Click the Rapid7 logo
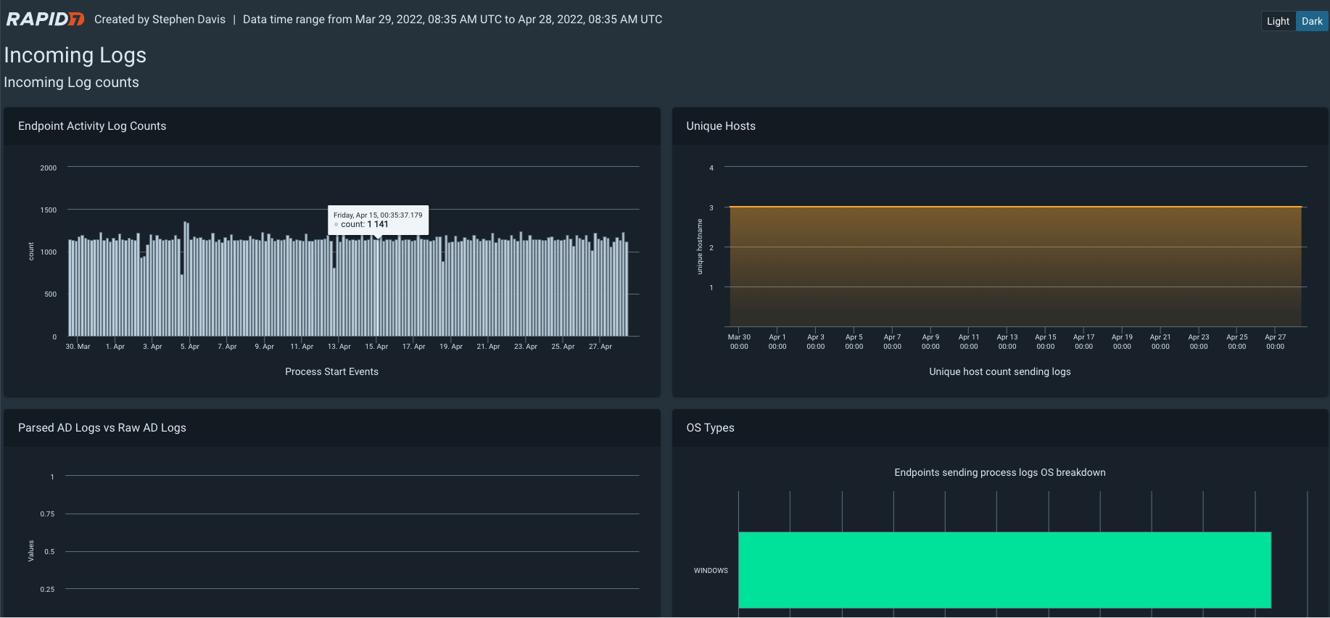1330x618 pixels. 45,20
